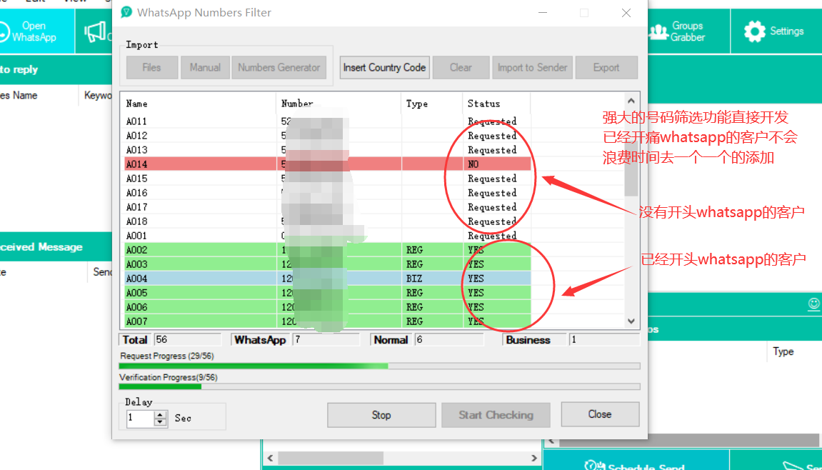822x470 pixels.
Task: Click the Business count field
Action: tap(604, 339)
